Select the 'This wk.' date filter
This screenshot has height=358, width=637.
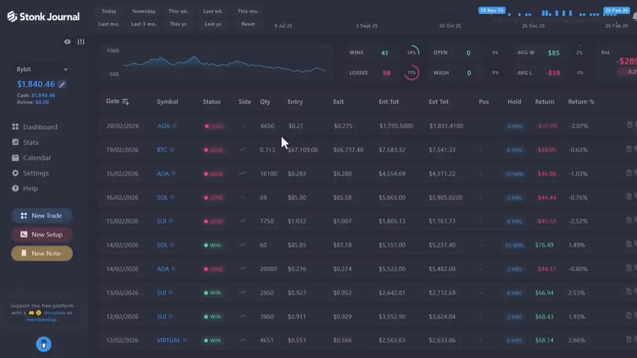click(x=179, y=11)
